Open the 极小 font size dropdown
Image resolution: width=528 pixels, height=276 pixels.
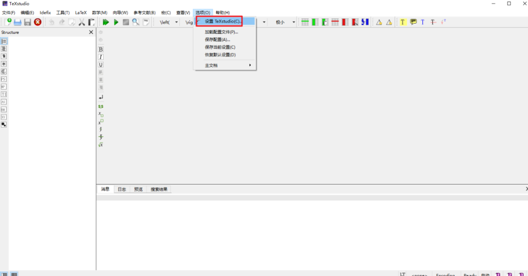(x=294, y=22)
